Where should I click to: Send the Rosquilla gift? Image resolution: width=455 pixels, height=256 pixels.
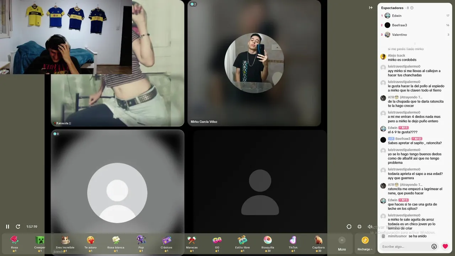[268, 244]
